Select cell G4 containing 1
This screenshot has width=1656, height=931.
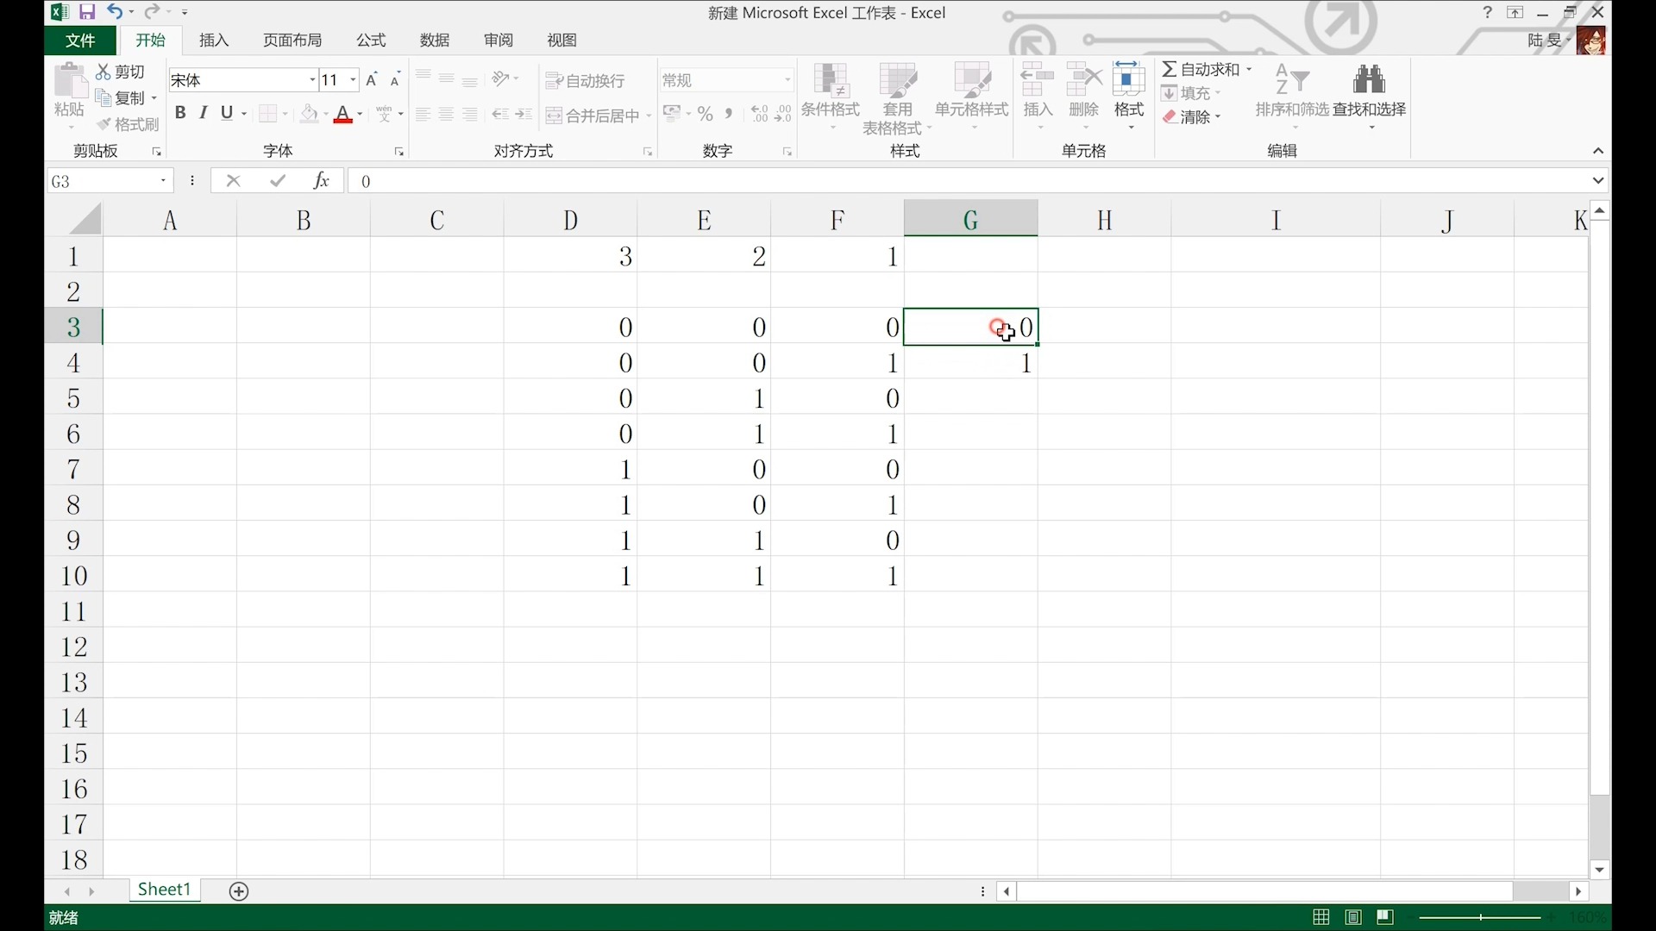tap(970, 363)
